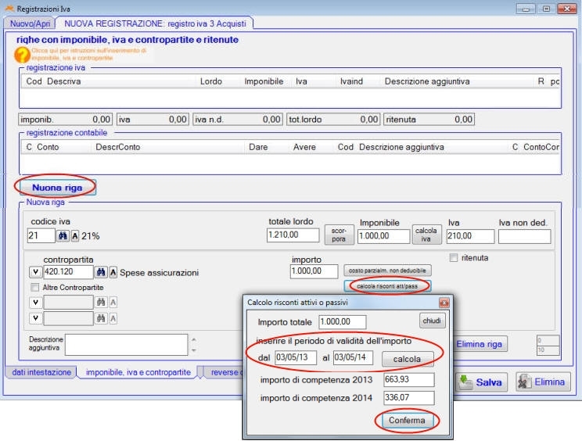
Task: Click the Nuona riga button
Action: click(57, 188)
